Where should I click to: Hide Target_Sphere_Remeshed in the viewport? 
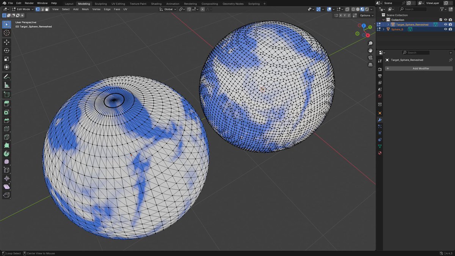click(x=446, y=25)
